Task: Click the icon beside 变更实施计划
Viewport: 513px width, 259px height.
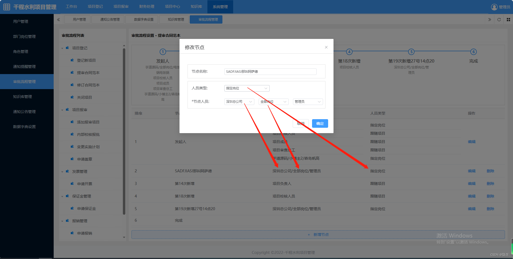Action: pos(72,147)
